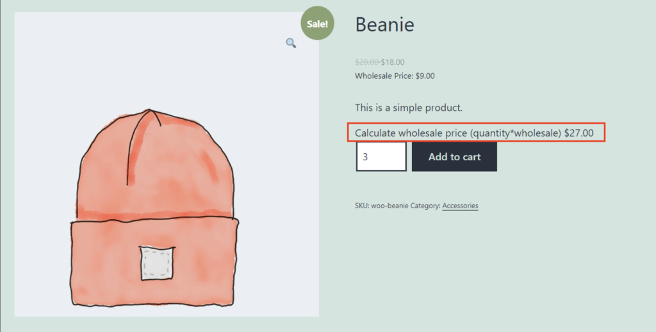Click the struck-through $20.00 original price
The image size is (656, 332).
click(x=367, y=62)
